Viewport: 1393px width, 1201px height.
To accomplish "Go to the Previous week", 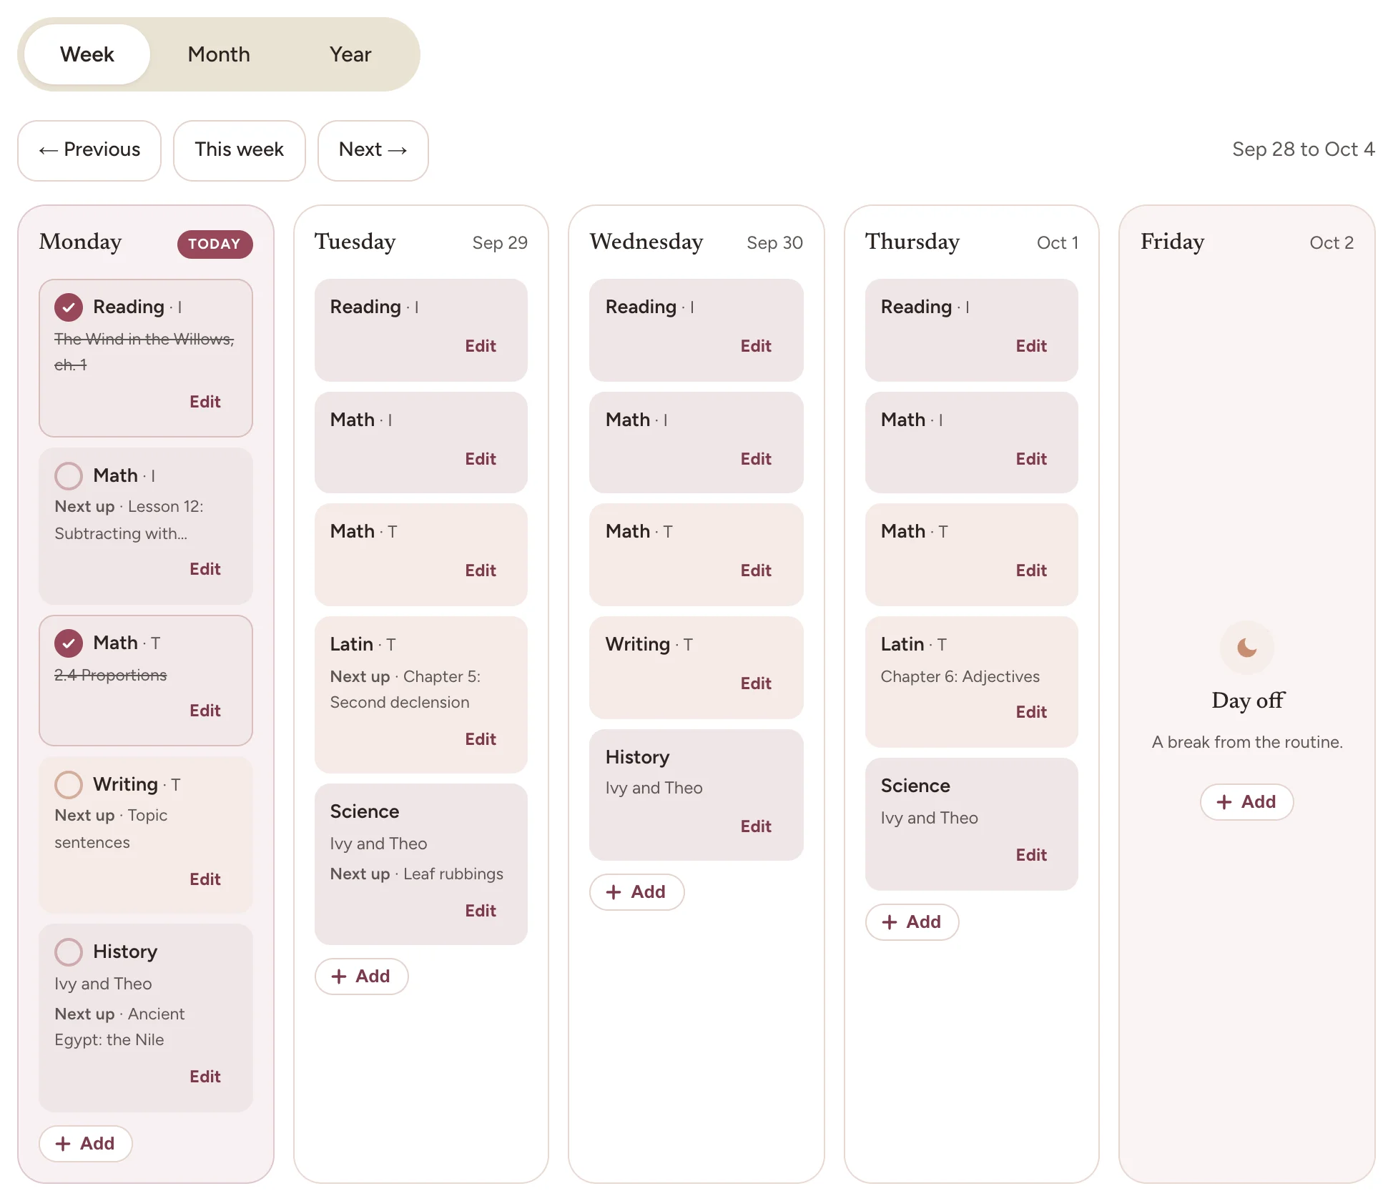I will 89,150.
